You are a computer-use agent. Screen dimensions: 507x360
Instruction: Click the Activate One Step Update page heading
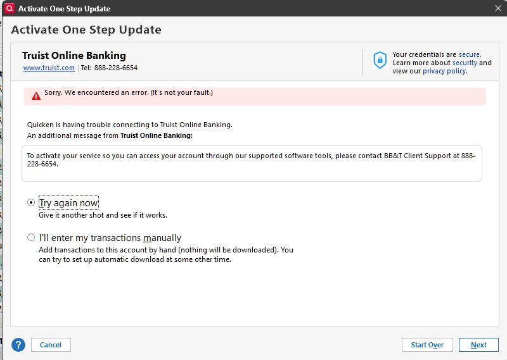[86, 30]
